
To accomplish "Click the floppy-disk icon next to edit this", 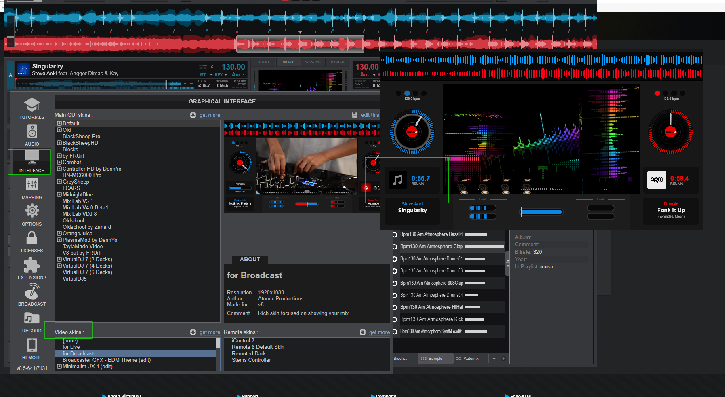I will click(355, 115).
